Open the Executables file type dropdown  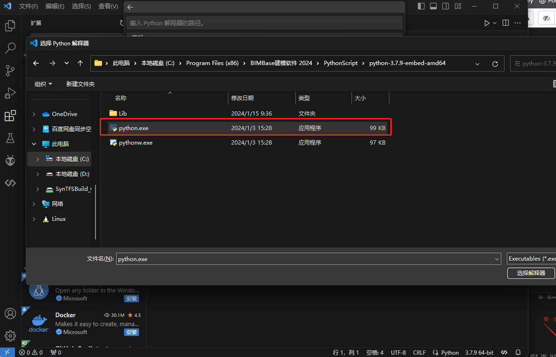point(531,259)
